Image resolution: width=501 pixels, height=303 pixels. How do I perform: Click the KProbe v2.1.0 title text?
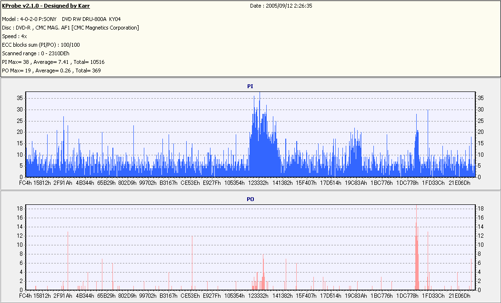pos(46,6)
